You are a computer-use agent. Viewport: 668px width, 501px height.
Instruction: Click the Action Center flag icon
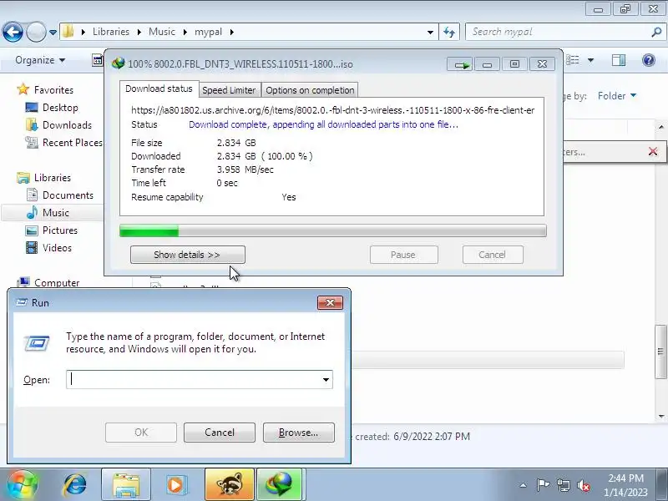click(x=542, y=485)
